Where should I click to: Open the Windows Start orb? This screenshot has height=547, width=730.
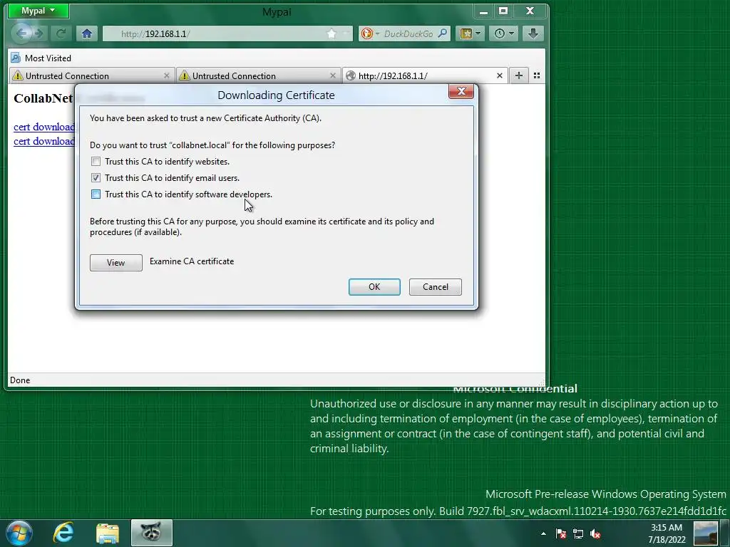[19, 533]
